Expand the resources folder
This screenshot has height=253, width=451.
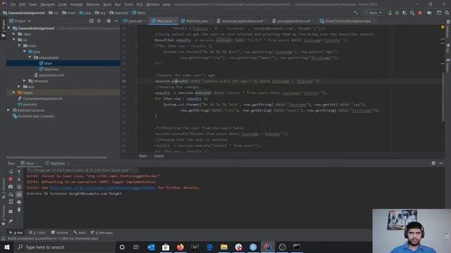25,81
